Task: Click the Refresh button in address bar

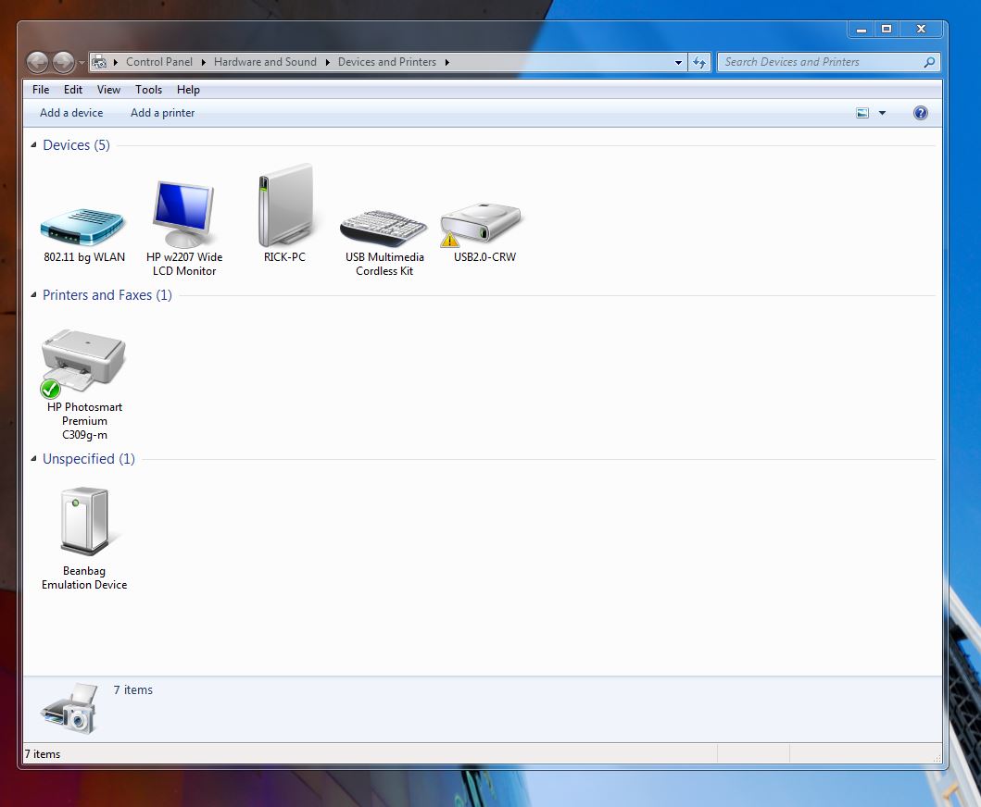Action: tap(699, 62)
